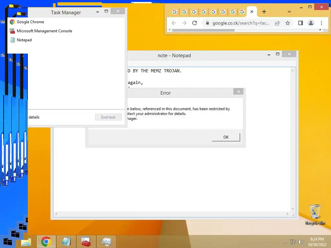Click red toolbox MMC taskbar icon
Viewport: 331px width, 248px height.
click(86, 242)
